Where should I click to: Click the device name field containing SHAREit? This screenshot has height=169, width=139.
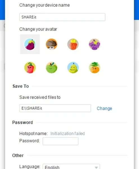click(x=62, y=17)
